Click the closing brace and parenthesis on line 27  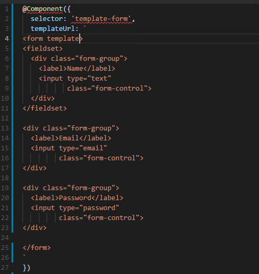(x=27, y=268)
